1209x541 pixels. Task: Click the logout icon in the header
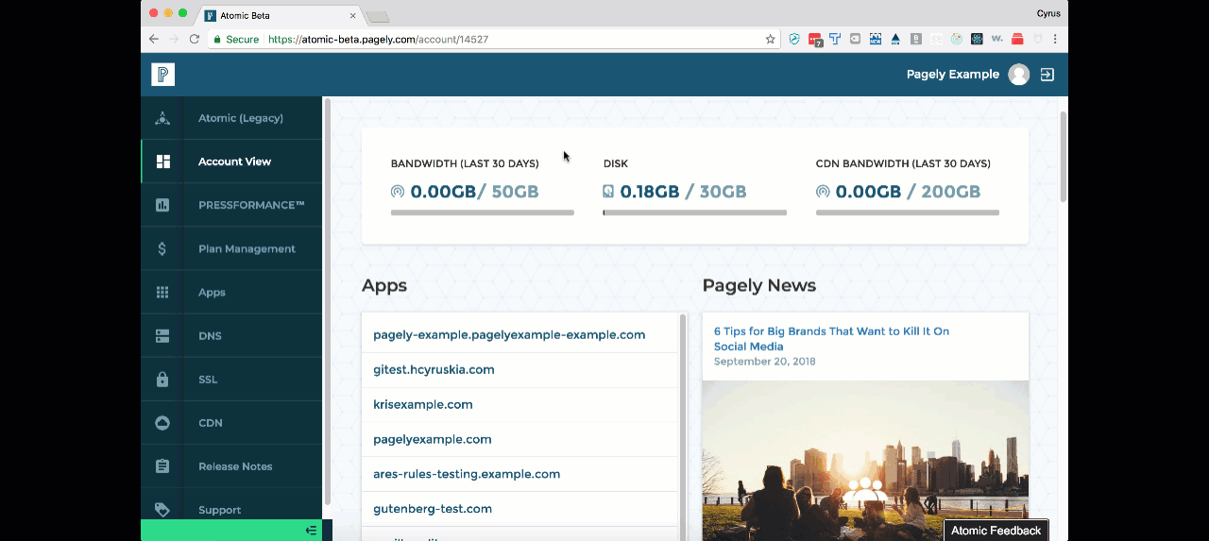click(x=1047, y=75)
